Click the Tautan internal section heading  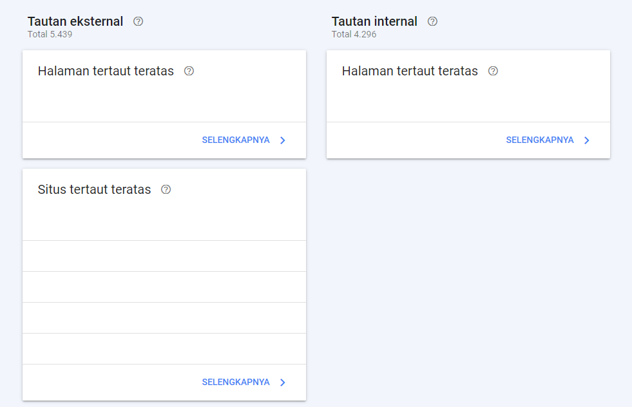[374, 21]
